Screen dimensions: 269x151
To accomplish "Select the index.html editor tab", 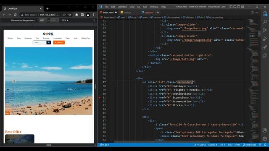I will coord(108,13).
